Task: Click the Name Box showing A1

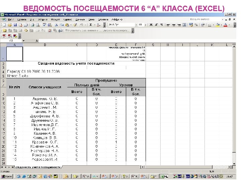Action: pos(11,41)
